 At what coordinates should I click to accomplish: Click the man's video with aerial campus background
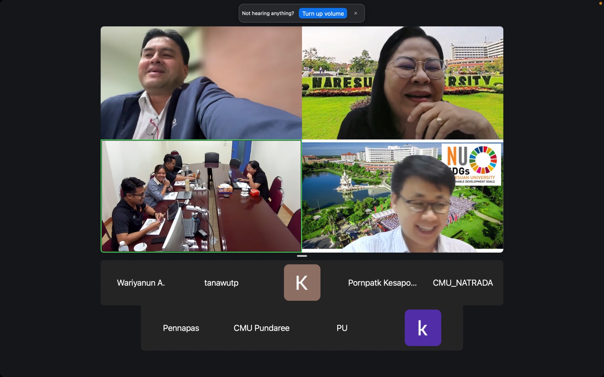[403, 196]
